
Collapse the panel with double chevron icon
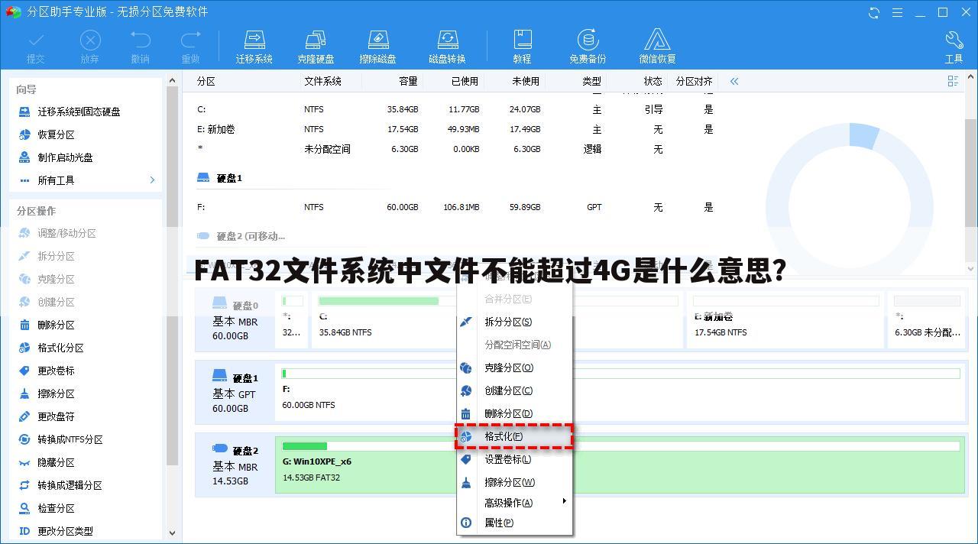coord(734,81)
